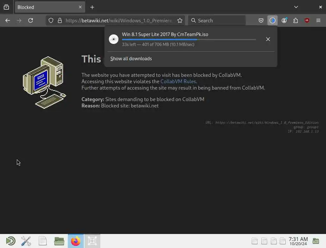
Task: Click the third system tray document icon
Action: point(273,241)
